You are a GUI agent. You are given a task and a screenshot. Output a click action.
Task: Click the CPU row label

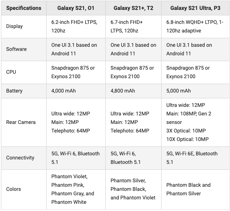click(11, 72)
